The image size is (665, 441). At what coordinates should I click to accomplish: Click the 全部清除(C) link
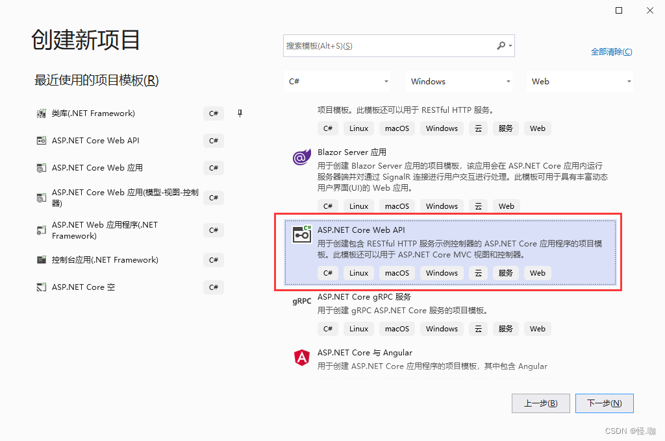click(x=611, y=52)
